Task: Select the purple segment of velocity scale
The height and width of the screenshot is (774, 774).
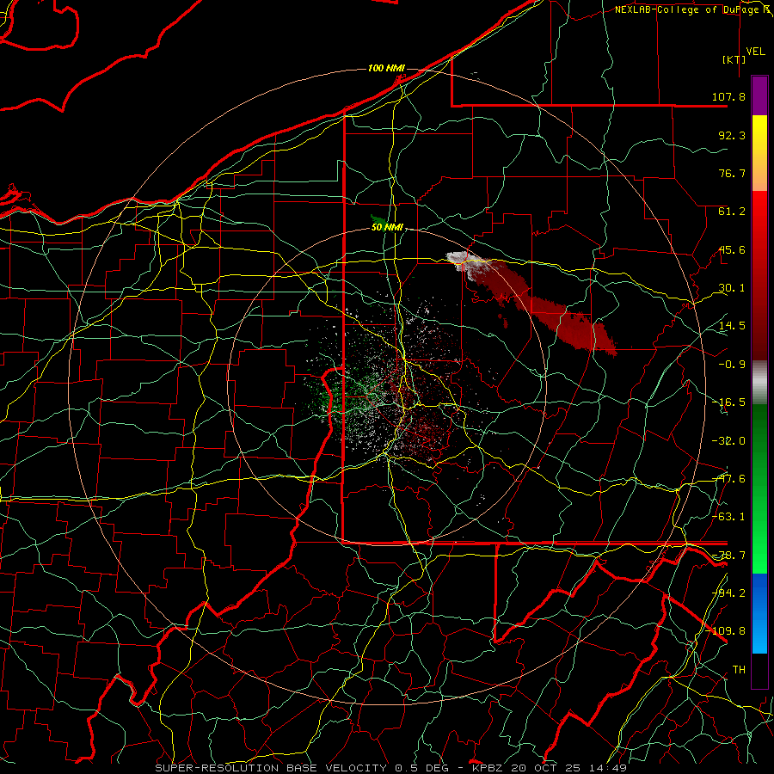Action: (759, 95)
